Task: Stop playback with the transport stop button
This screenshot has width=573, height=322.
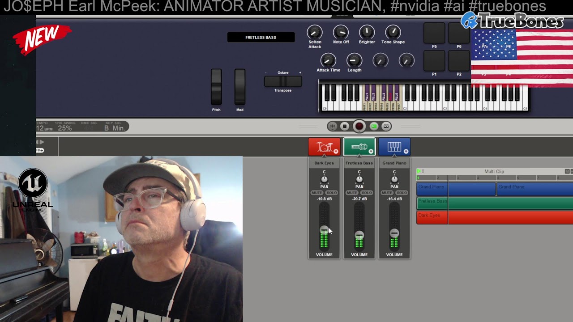Action: pos(344,126)
